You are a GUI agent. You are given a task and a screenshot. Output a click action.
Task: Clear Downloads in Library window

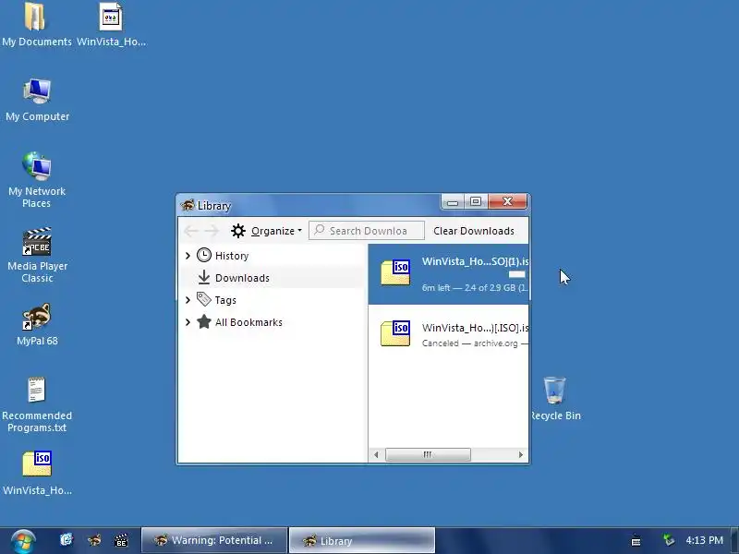coord(474,231)
